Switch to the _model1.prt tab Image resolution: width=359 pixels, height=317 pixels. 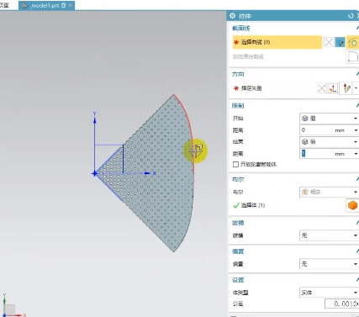(45, 5)
